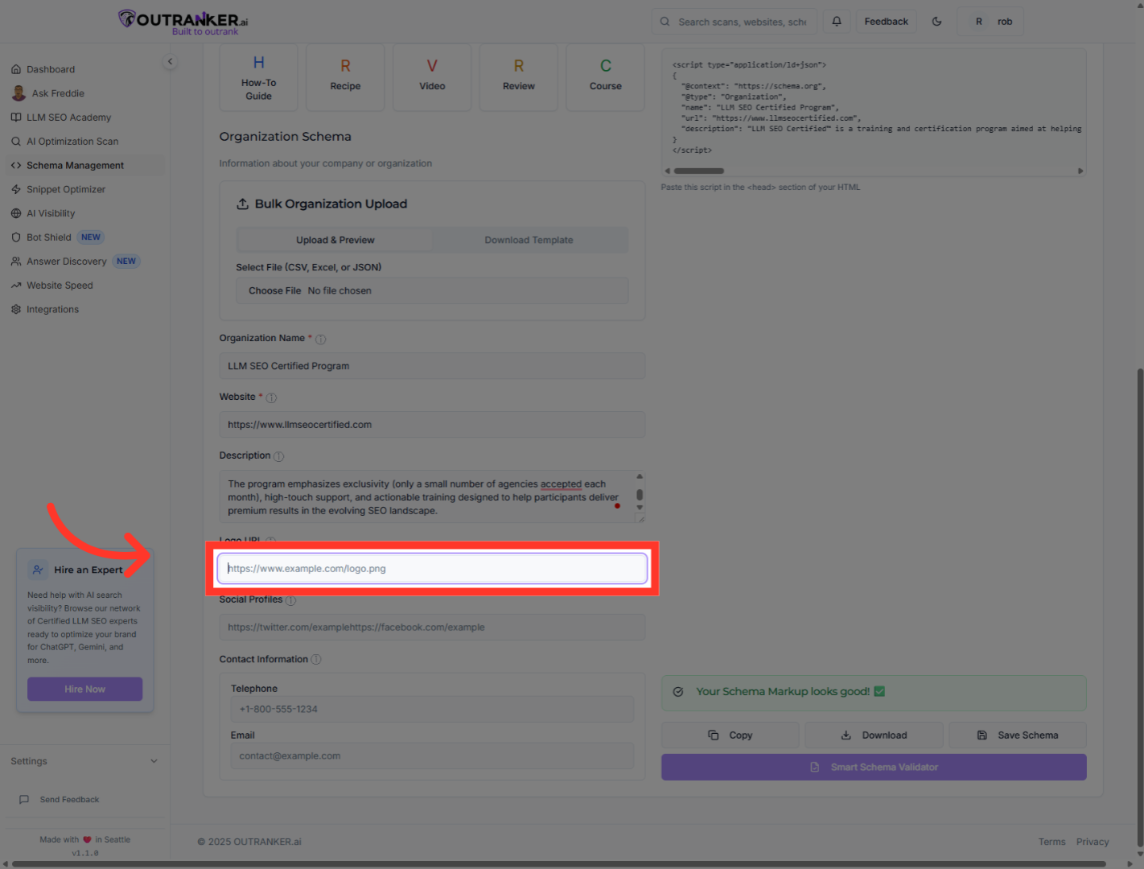Select the Schema Management code-brackets icon
Screen dimensions: 1144x869
coord(16,166)
